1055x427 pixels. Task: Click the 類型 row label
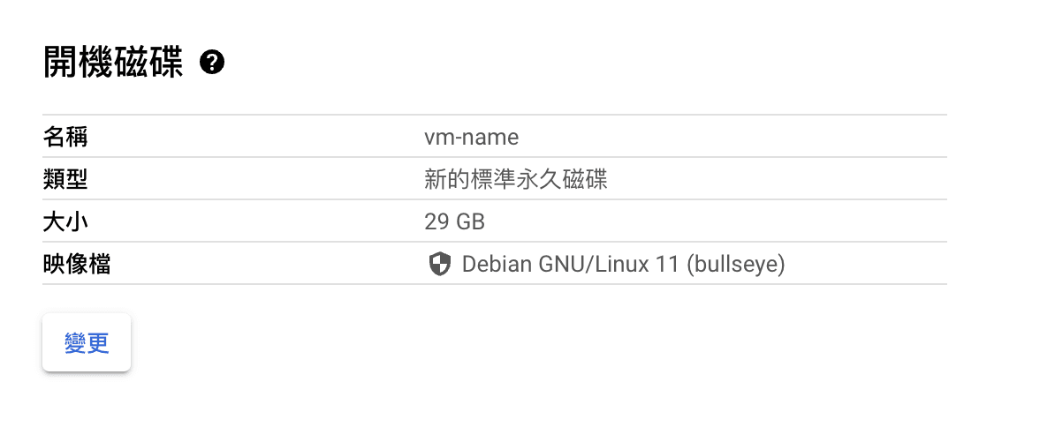(x=65, y=180)
